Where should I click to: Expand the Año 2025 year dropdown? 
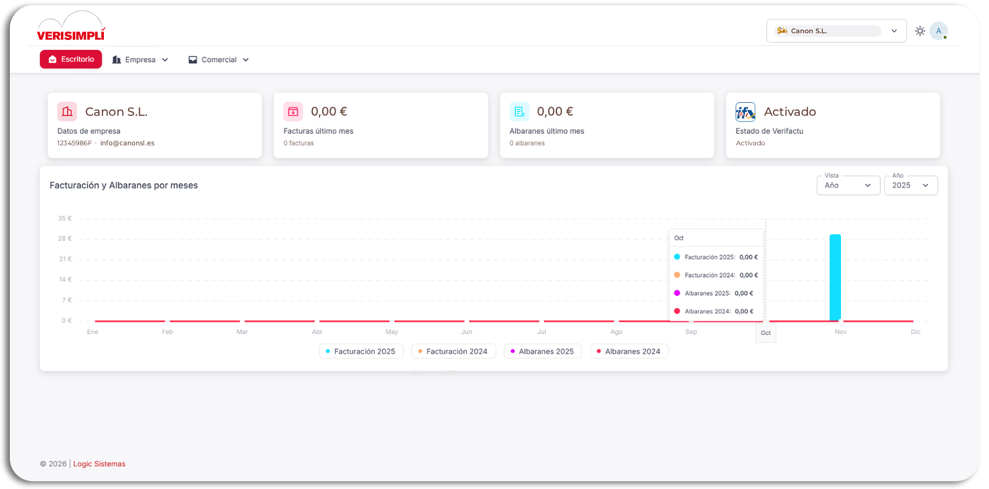(x=911, y=185)
